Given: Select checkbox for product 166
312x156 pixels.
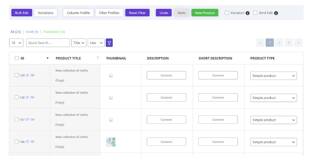Looking at the screenshot, I should pos(17,141).
